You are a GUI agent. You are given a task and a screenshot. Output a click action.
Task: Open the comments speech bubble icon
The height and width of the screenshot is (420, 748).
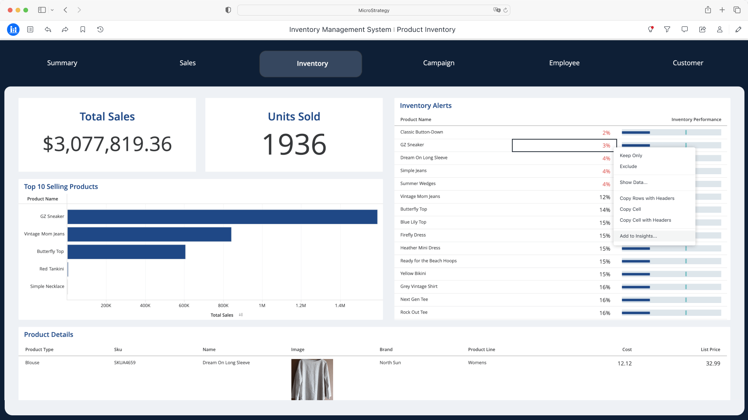pyautogui.click(x=684, y=30)
